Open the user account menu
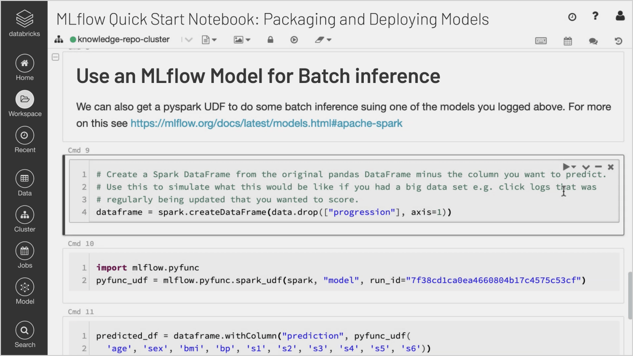 click(x=620, y=16)
